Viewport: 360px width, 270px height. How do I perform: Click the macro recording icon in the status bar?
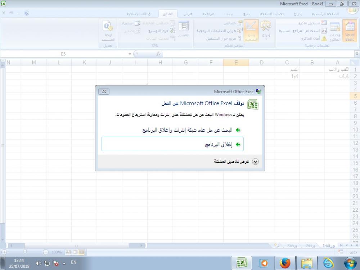click(341, 252)
